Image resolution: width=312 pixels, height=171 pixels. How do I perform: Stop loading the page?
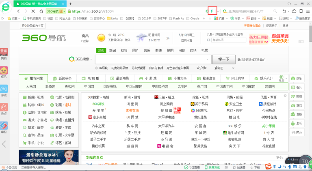click(32, 11)
